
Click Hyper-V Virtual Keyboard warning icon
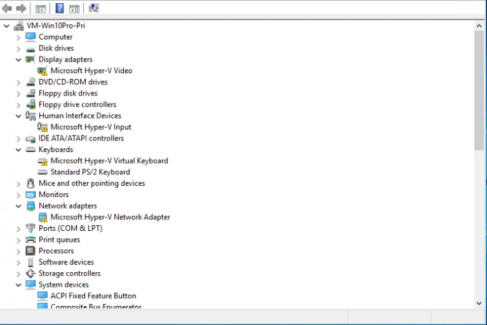pos(43,161)
